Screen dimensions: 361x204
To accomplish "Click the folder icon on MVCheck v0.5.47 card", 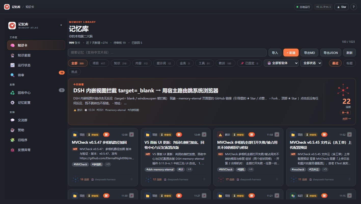I will (x=75, y=135).
